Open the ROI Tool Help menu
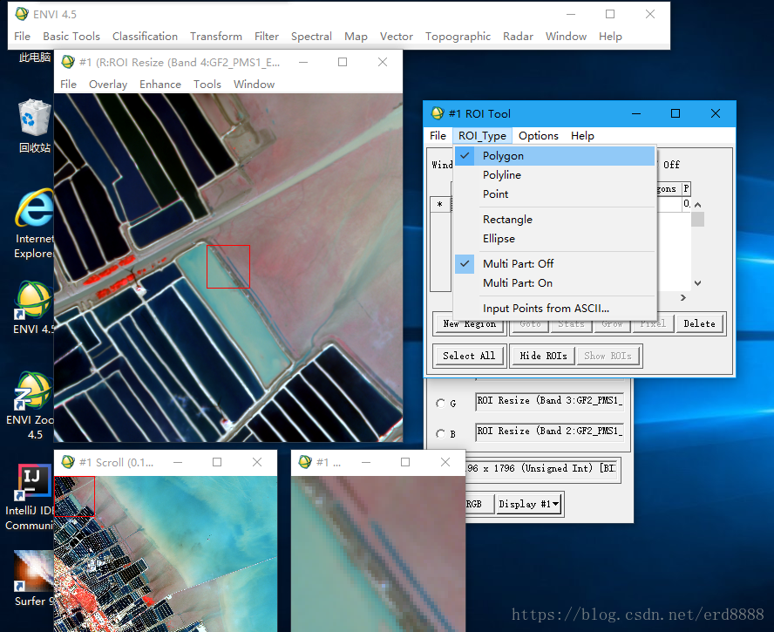Viewport: 774px width, 632px height. pyautogui.click(x=582, y=136)
